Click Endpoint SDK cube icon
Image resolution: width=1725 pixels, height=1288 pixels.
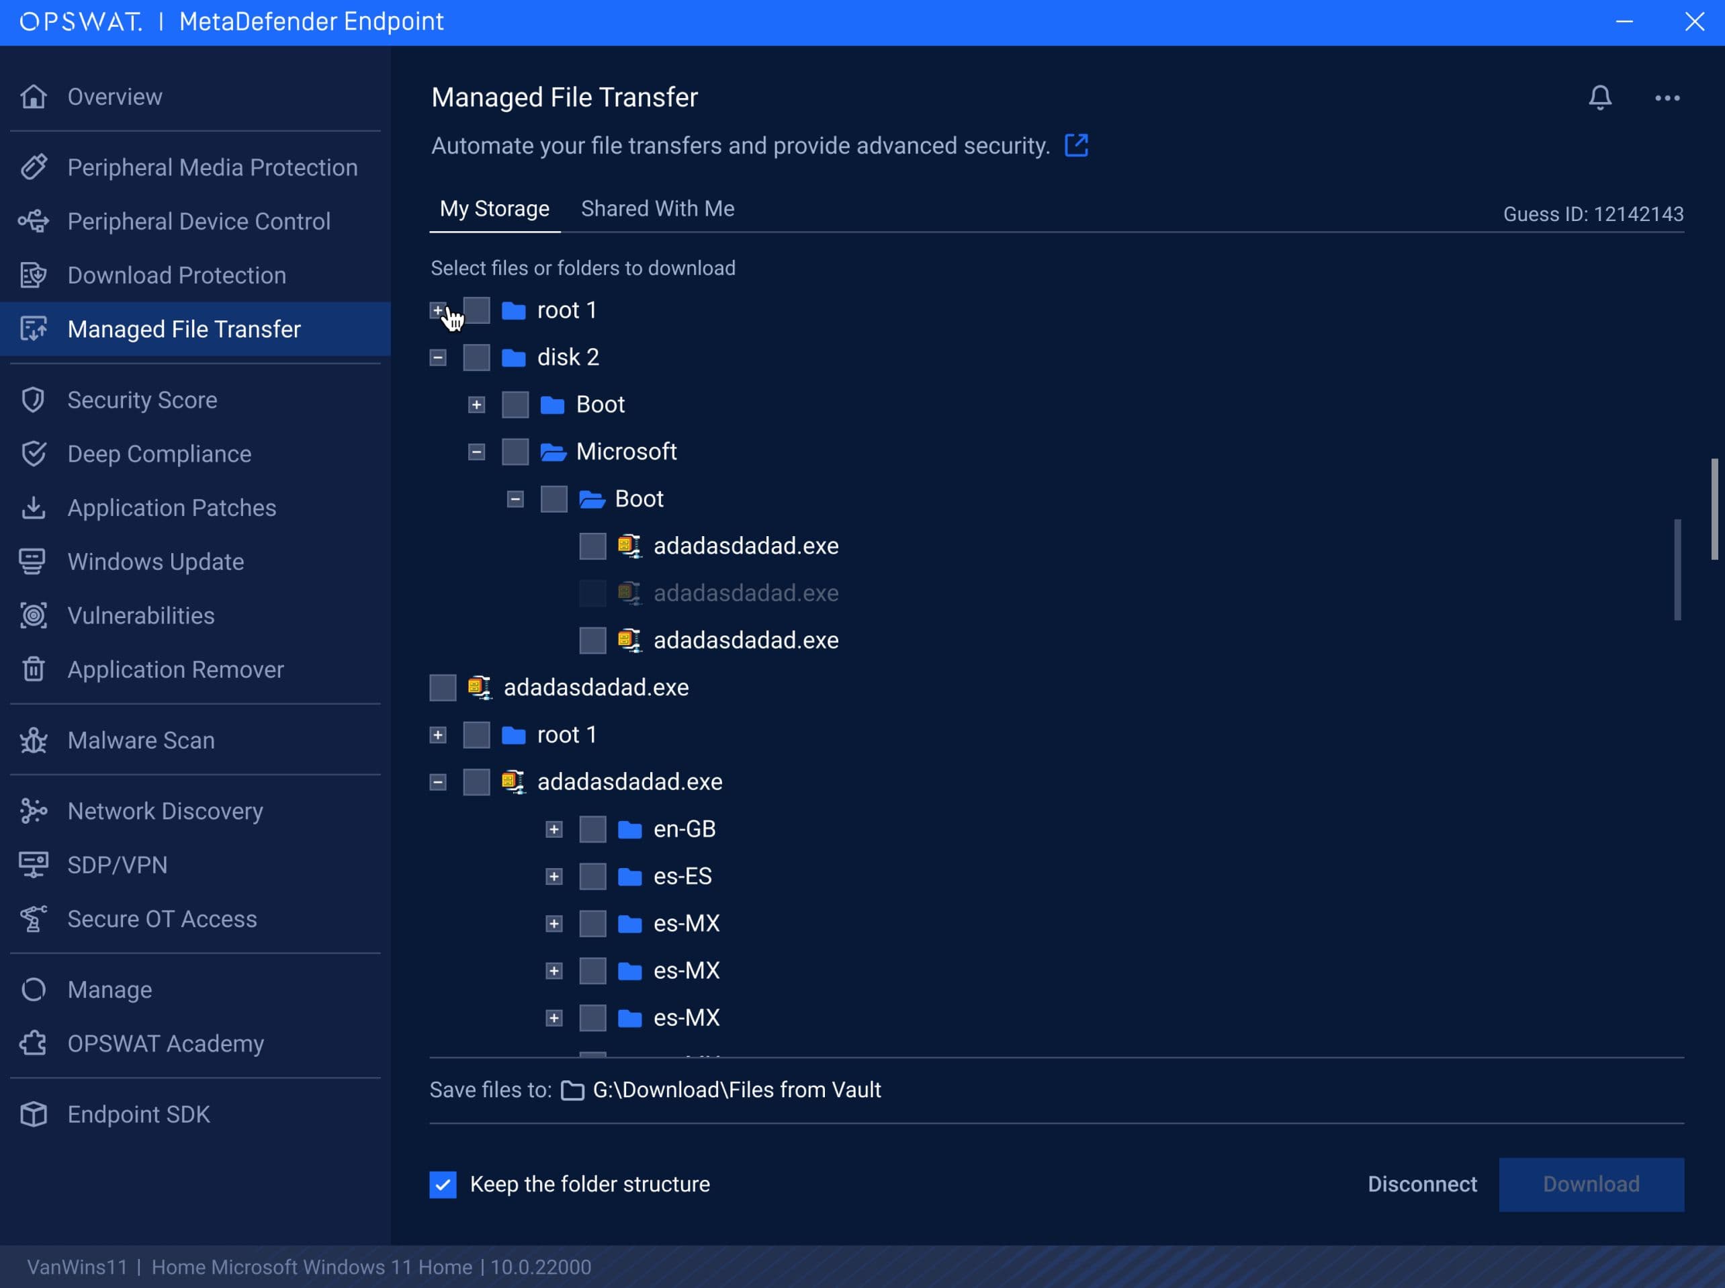point(34,1114)
